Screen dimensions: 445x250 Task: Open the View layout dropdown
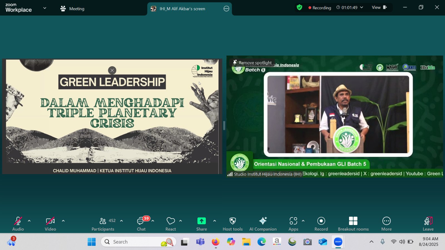(x=379, y=7)
